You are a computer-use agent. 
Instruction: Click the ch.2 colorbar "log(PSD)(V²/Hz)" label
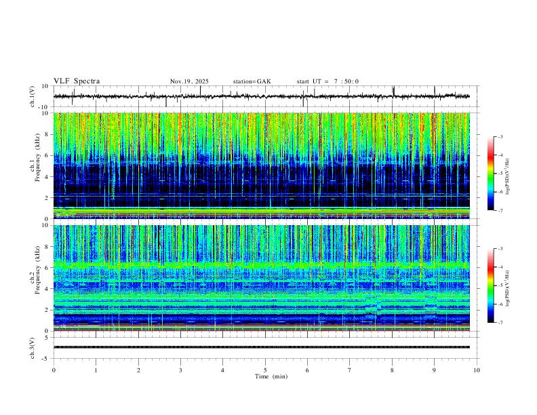click(x=508, y=288)
